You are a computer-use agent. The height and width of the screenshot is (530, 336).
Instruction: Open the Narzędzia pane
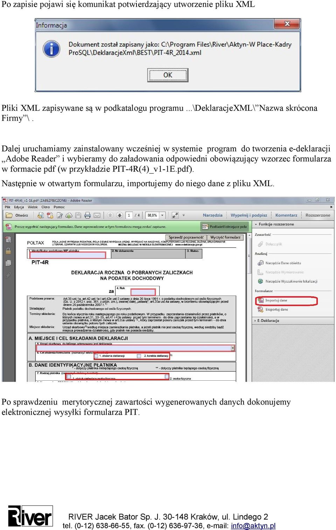pyautogui.click(x=212, y=215)
